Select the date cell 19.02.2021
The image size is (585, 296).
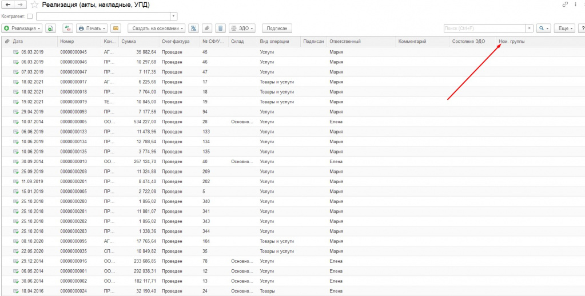coord(33,102)
